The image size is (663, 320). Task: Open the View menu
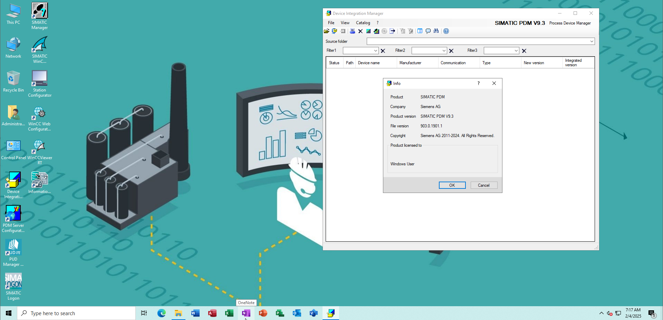[345, 23]
